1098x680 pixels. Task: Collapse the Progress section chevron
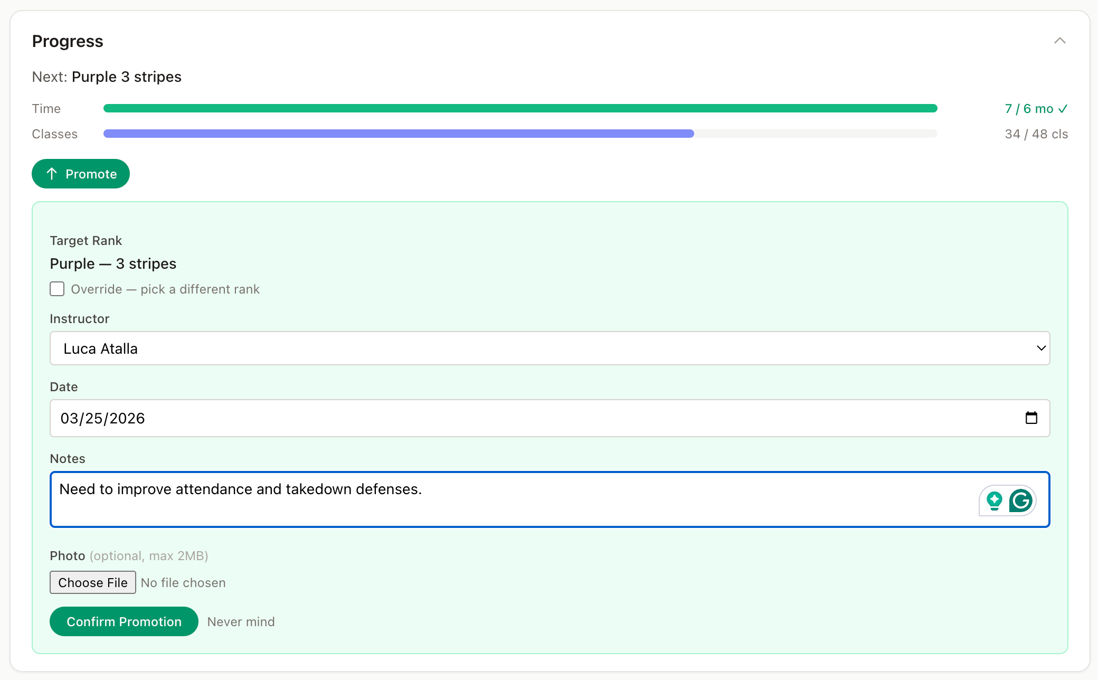point(1059,41)
